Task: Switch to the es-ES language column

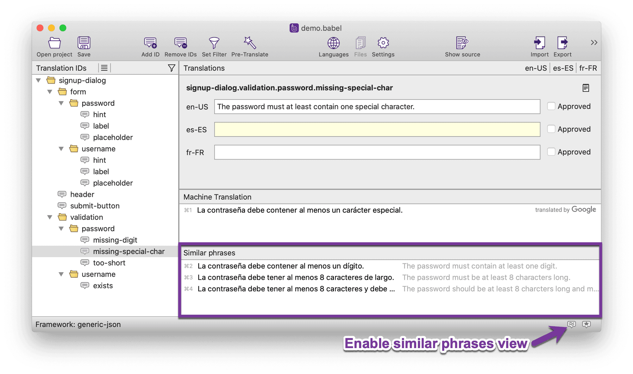Action: (563, 68)
